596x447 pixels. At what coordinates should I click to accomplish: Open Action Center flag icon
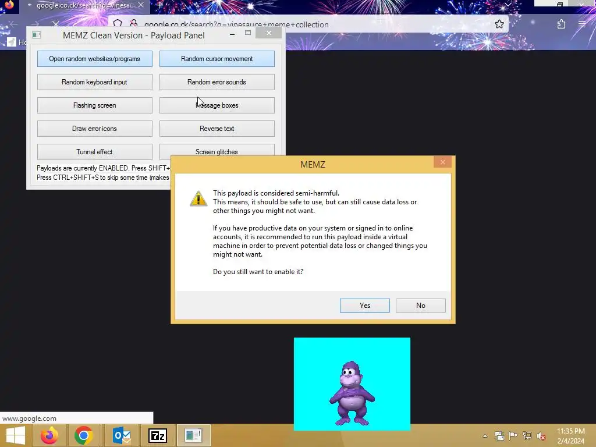point(513,435)
